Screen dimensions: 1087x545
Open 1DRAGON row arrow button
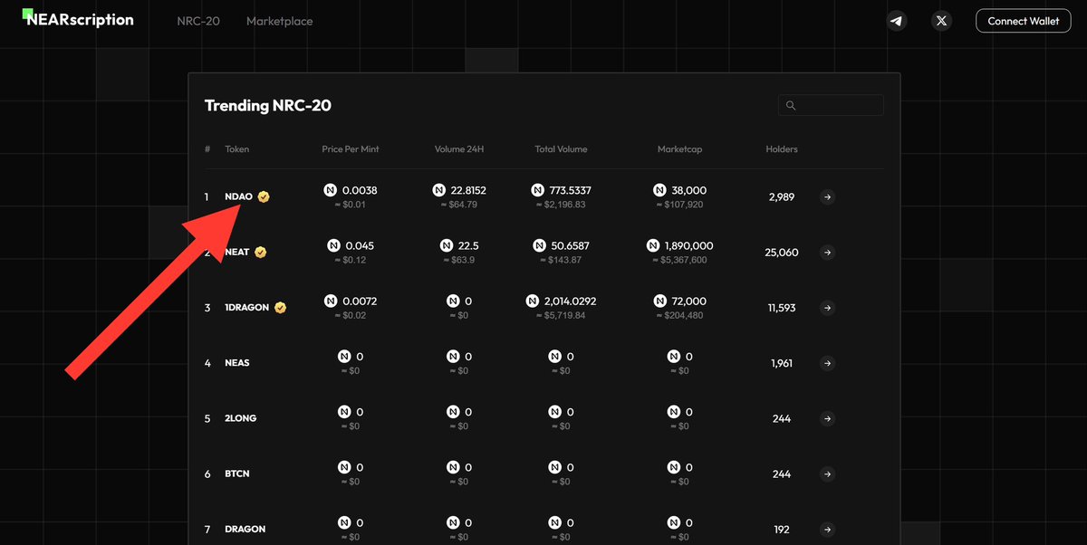click(x=827, y=308)
